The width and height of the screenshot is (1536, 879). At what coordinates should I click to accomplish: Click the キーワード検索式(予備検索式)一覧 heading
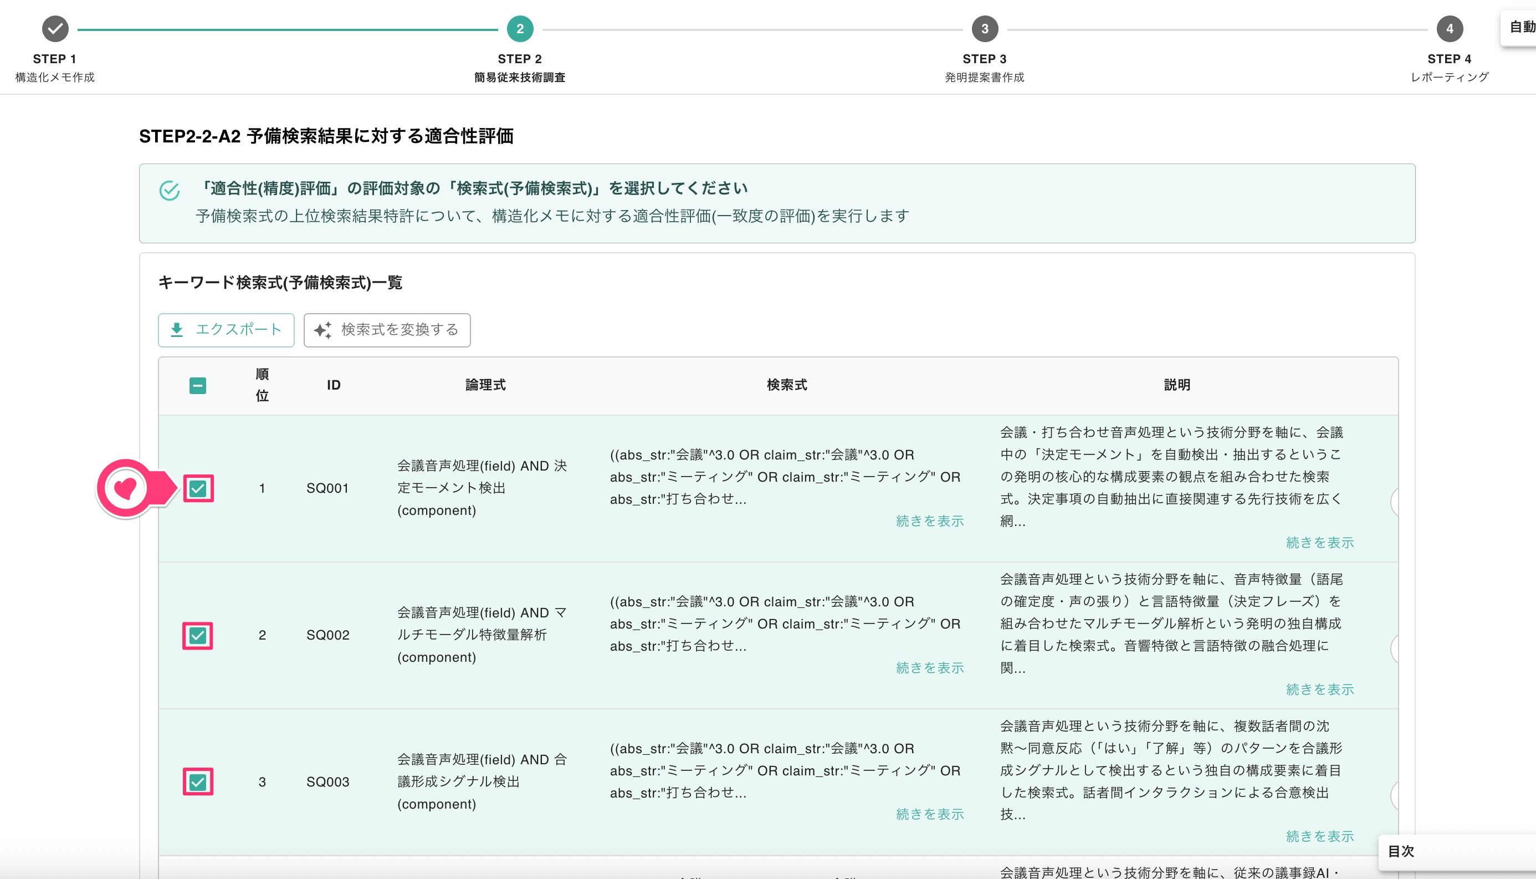[x=280, y=283]
